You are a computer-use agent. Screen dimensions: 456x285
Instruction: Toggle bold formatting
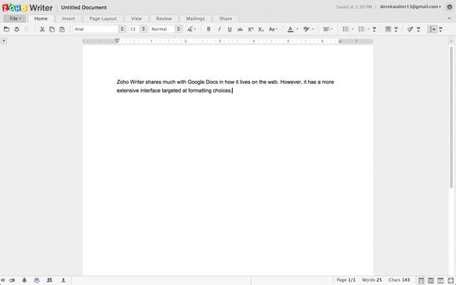pos(208,29)
